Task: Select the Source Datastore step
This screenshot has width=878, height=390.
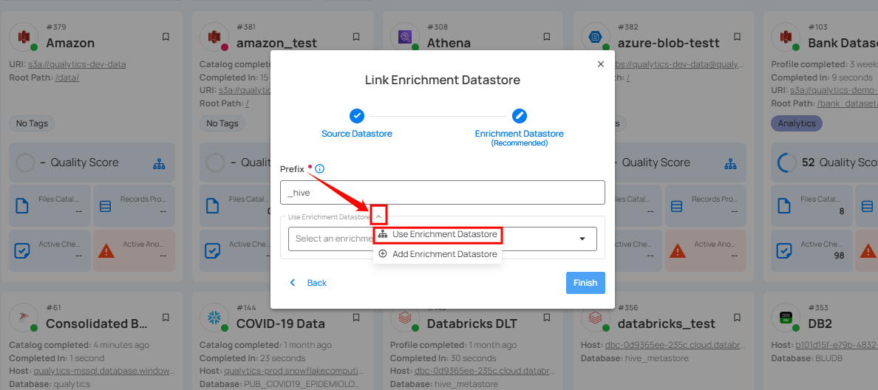Action: click(x=357, y=116)
